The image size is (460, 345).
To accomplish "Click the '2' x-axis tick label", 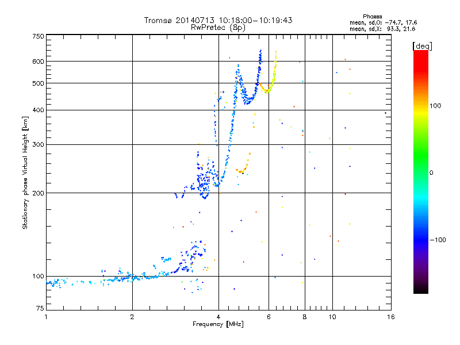I will pos(132,317).
